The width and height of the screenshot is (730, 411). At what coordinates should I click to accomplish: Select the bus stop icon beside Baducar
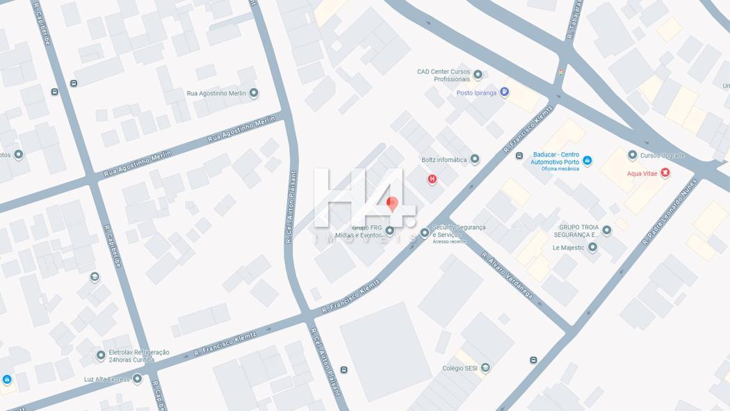tap(519, 156)
